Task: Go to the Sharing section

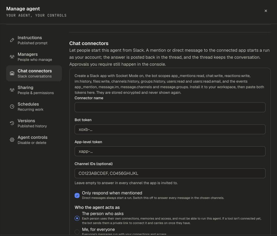Action: [34, 90]
